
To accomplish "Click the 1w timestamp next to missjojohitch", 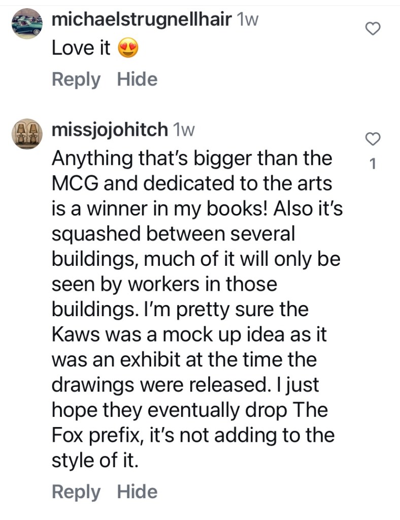I will coord(184,130).
